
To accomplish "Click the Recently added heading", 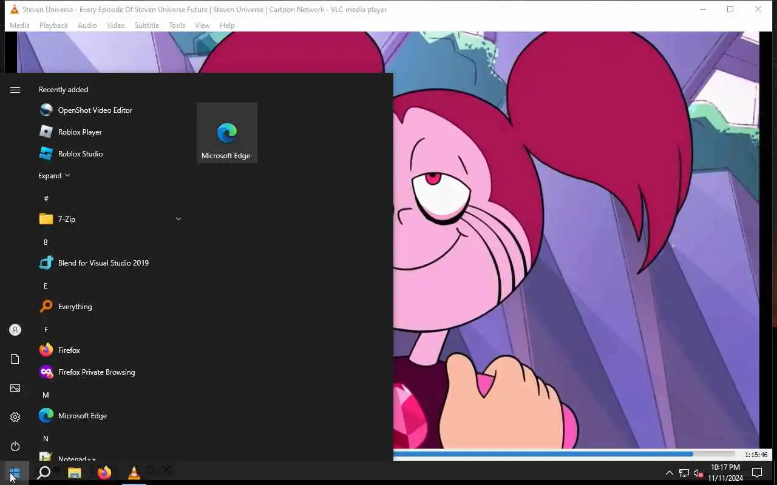I will 63,90.
